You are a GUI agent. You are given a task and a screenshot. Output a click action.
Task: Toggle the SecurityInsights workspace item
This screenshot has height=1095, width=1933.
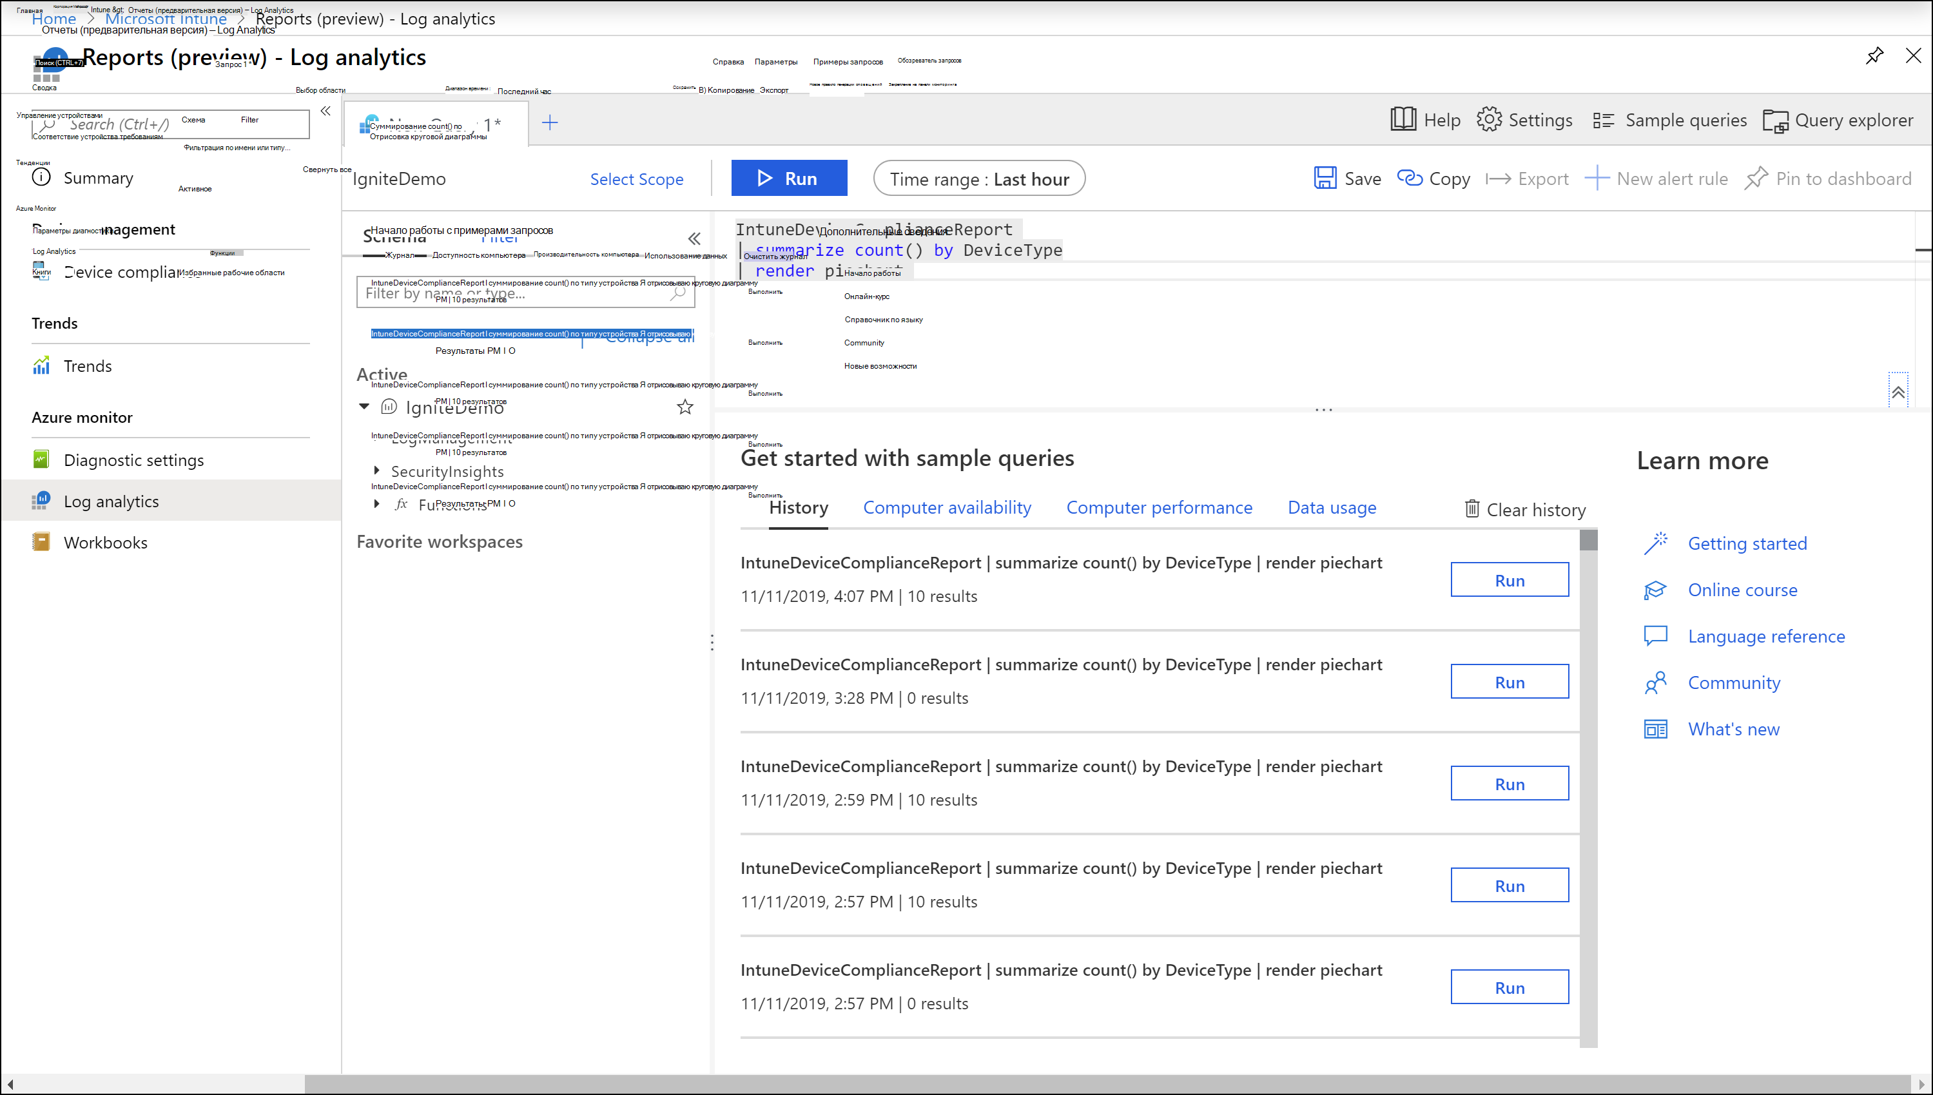(376, 471)
